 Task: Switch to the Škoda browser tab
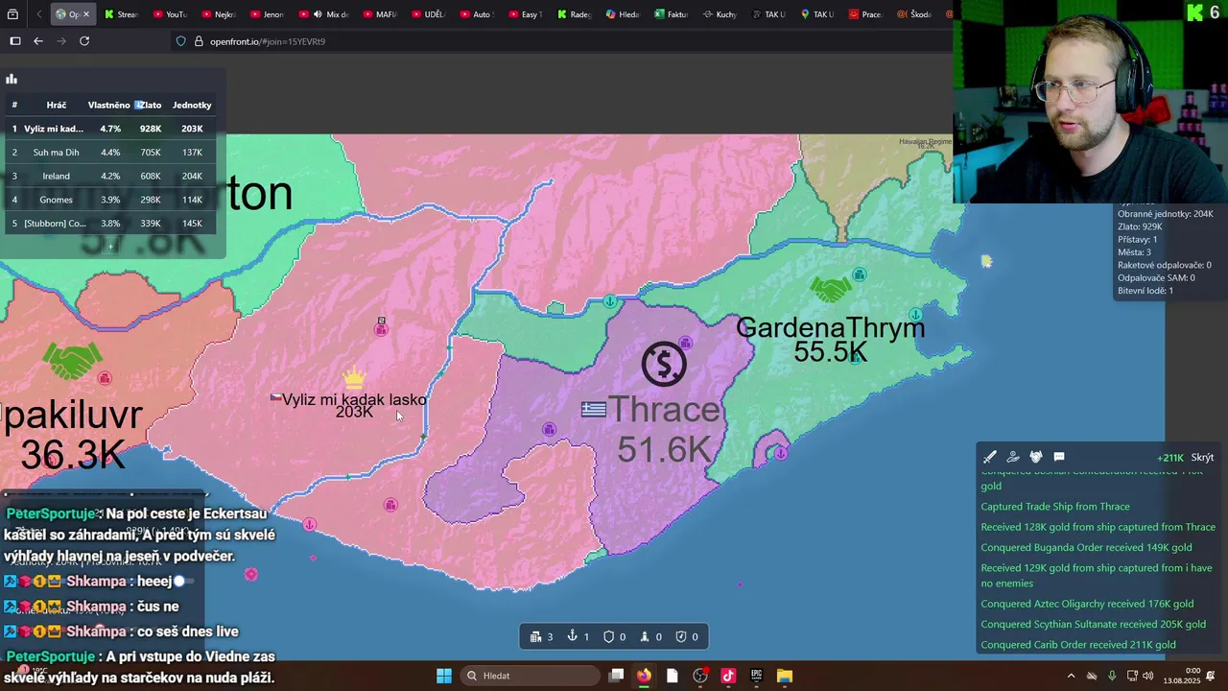pyautogui.click(x=913, y=14)
